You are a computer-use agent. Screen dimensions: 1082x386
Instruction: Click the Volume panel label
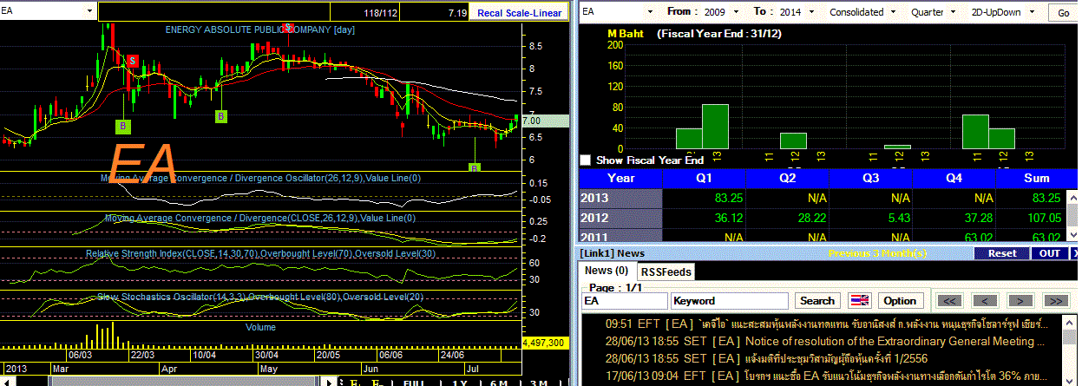[x=260, y=328]
